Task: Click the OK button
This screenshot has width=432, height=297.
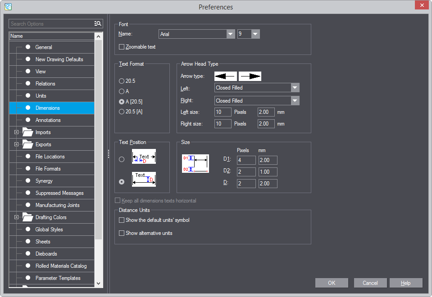Action: 332,283
